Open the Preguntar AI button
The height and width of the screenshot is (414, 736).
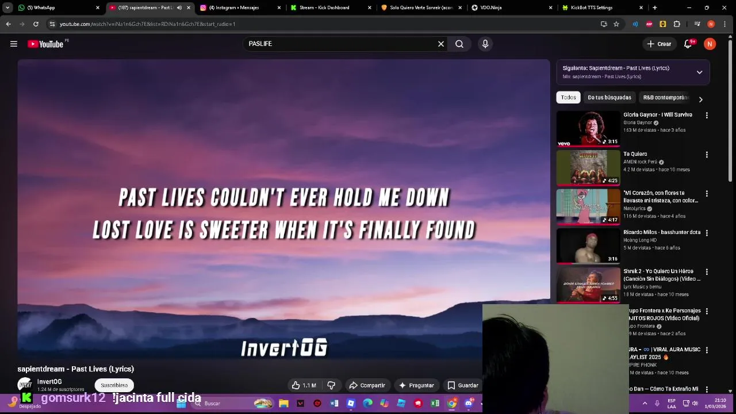tap(416, 385)
